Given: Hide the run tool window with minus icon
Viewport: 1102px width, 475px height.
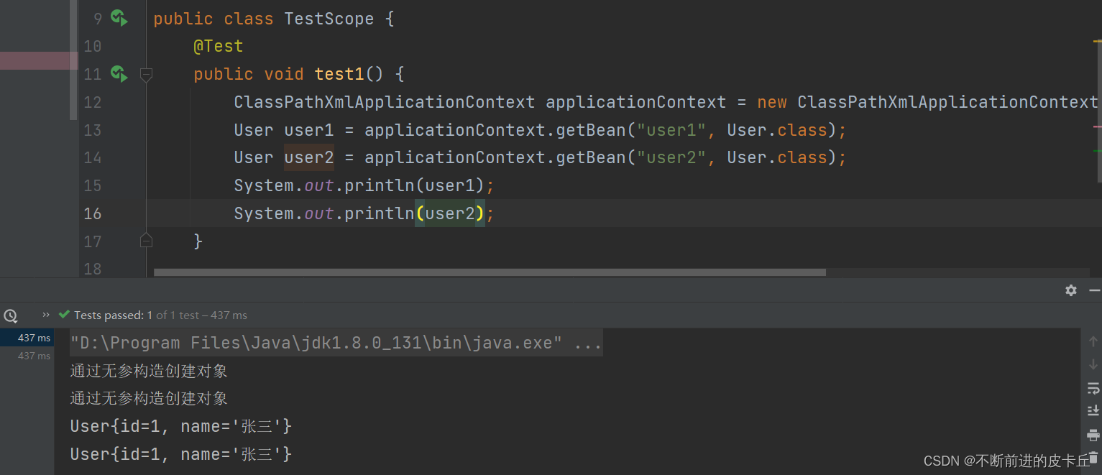Looking at the screenshot, I should click(x=1094, y=290).
